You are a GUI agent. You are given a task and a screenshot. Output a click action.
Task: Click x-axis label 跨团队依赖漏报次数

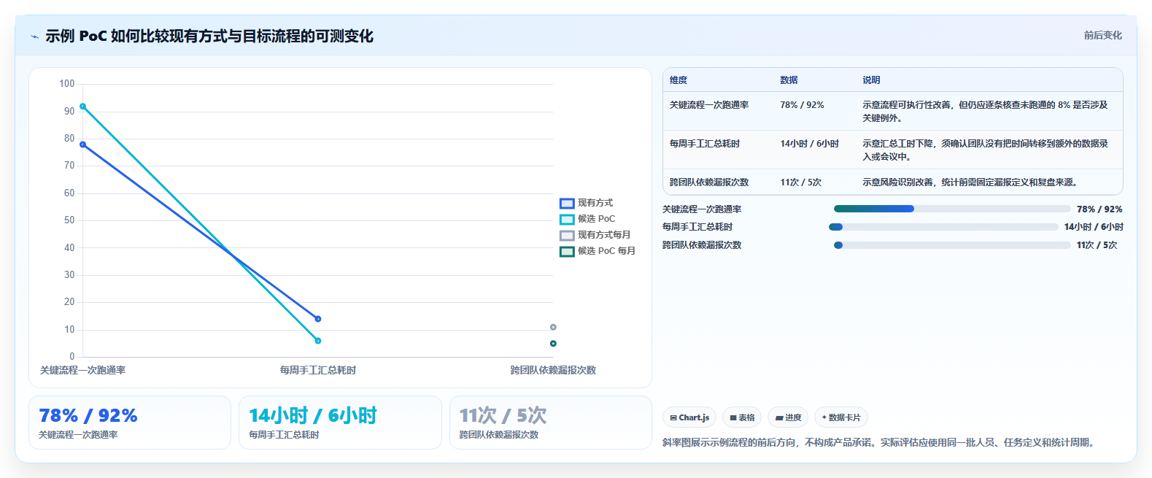click(x=553, y=371)
